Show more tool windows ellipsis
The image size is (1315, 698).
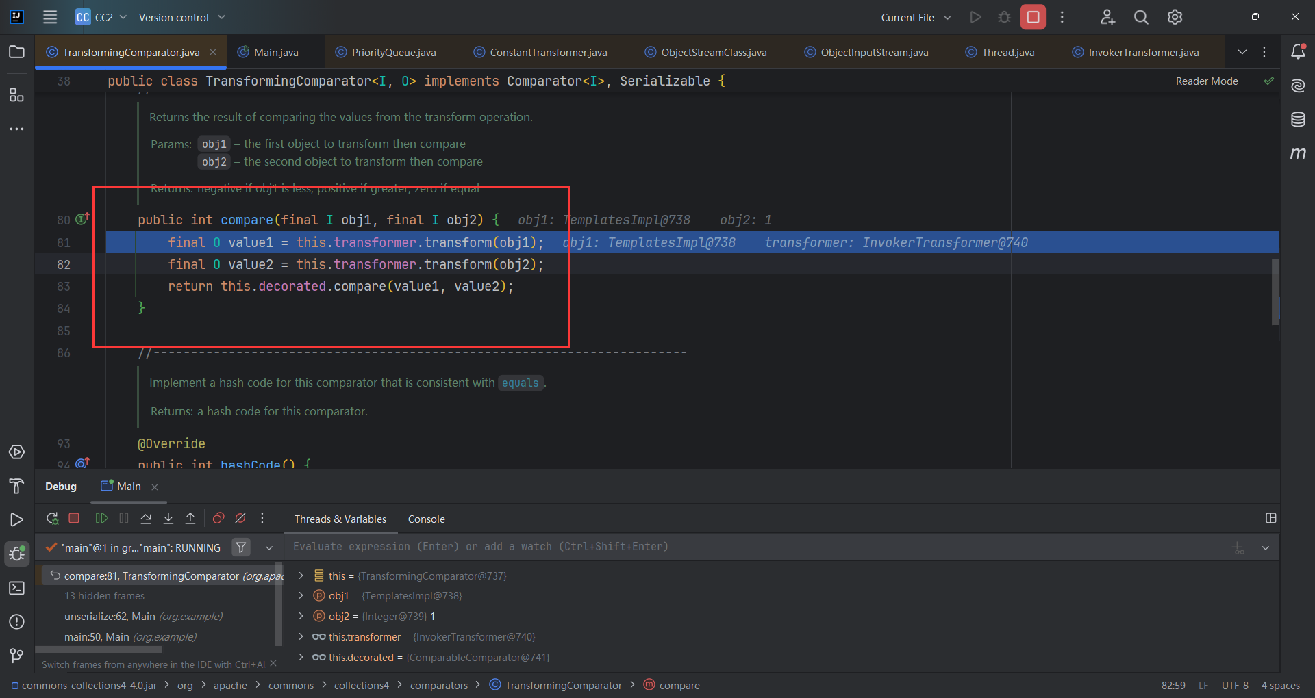click(x=16, y=129)
